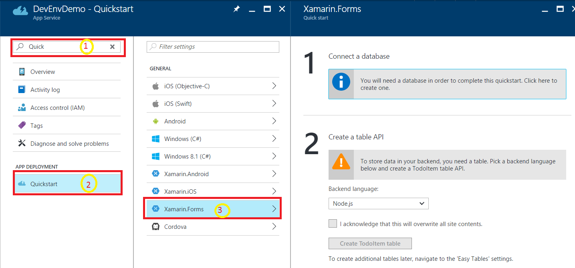Choose the Windows (C#) quickstart entry
The height and width of the screenshot is (268, 575).
click(x=213, y=139)
